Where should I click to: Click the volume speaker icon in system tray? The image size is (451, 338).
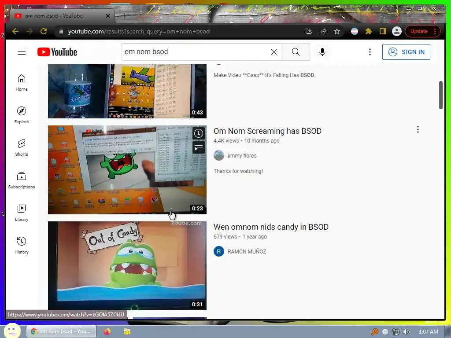[406, 332]
